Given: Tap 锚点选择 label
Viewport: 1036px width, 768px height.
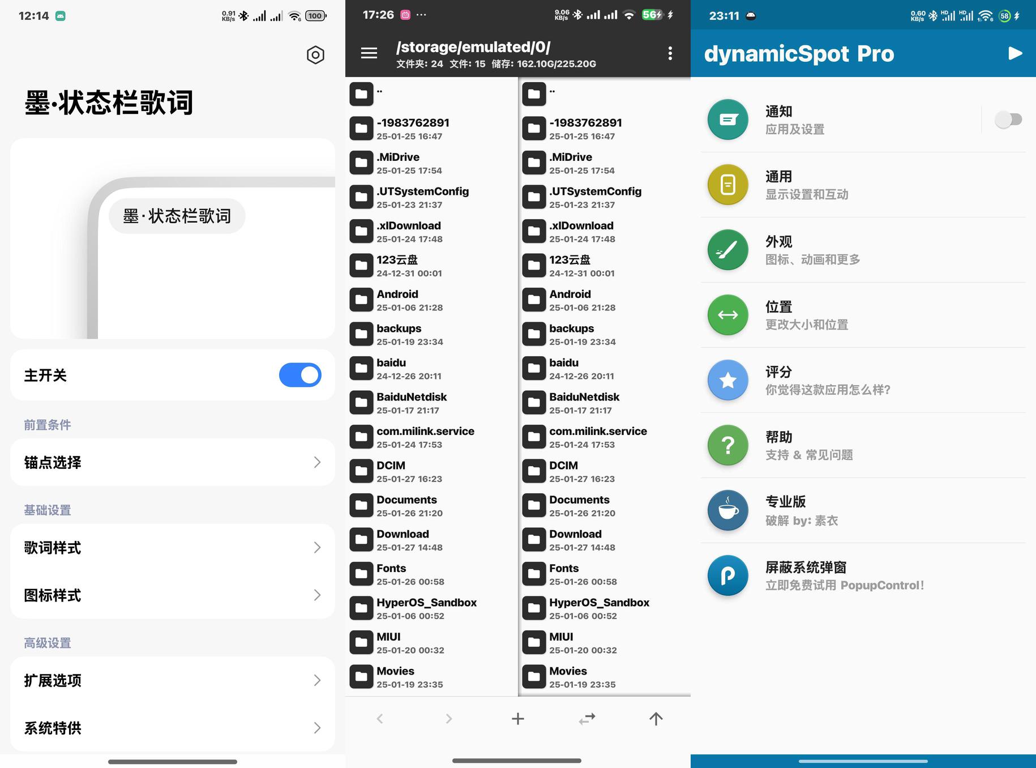Looking at the screenshot, I should coord(53,463).
